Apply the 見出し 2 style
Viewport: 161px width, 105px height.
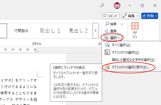click(78, 31)
